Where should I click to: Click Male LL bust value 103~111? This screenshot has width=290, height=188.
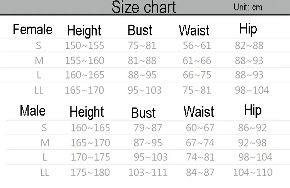(148, 173)
